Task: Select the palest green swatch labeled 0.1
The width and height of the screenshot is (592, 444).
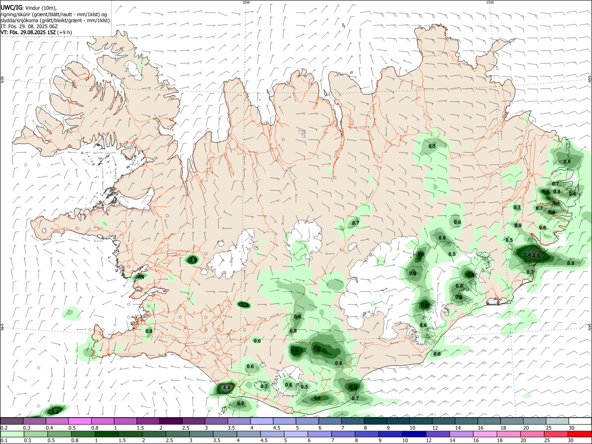Action: pyautogui.click(x=12, y=434)
